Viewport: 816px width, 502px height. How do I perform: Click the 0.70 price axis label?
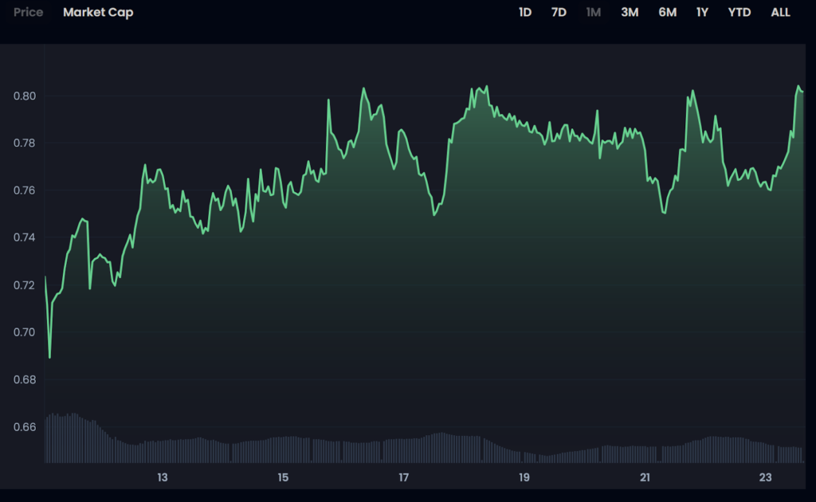click(25, 332)
